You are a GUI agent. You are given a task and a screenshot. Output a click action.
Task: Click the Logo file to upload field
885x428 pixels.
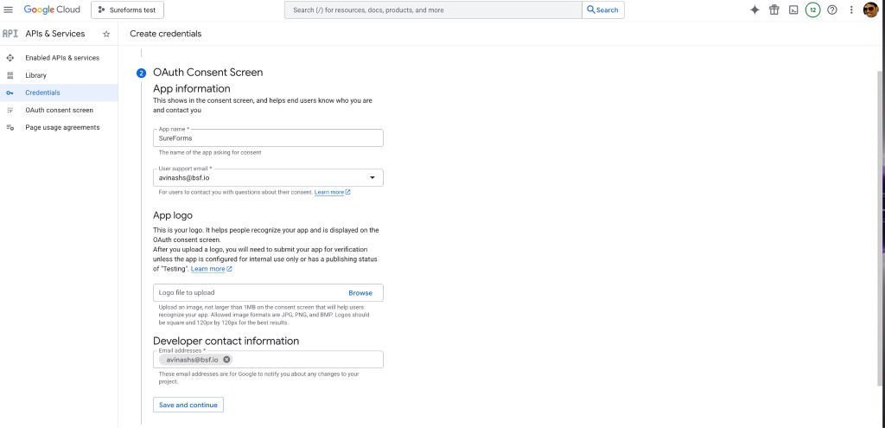pyautogui.click(x=268, y=292)
